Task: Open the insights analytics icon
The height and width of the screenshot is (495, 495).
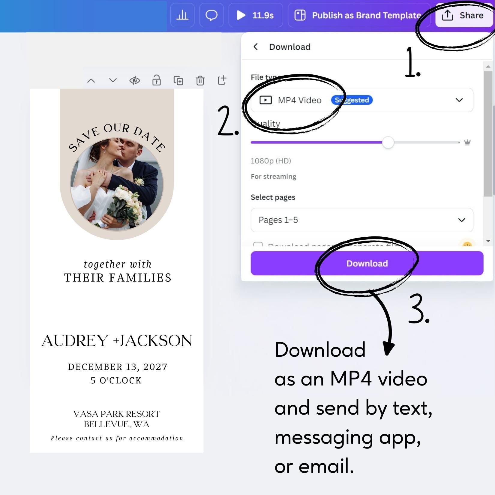Action: tap(182, 15)
